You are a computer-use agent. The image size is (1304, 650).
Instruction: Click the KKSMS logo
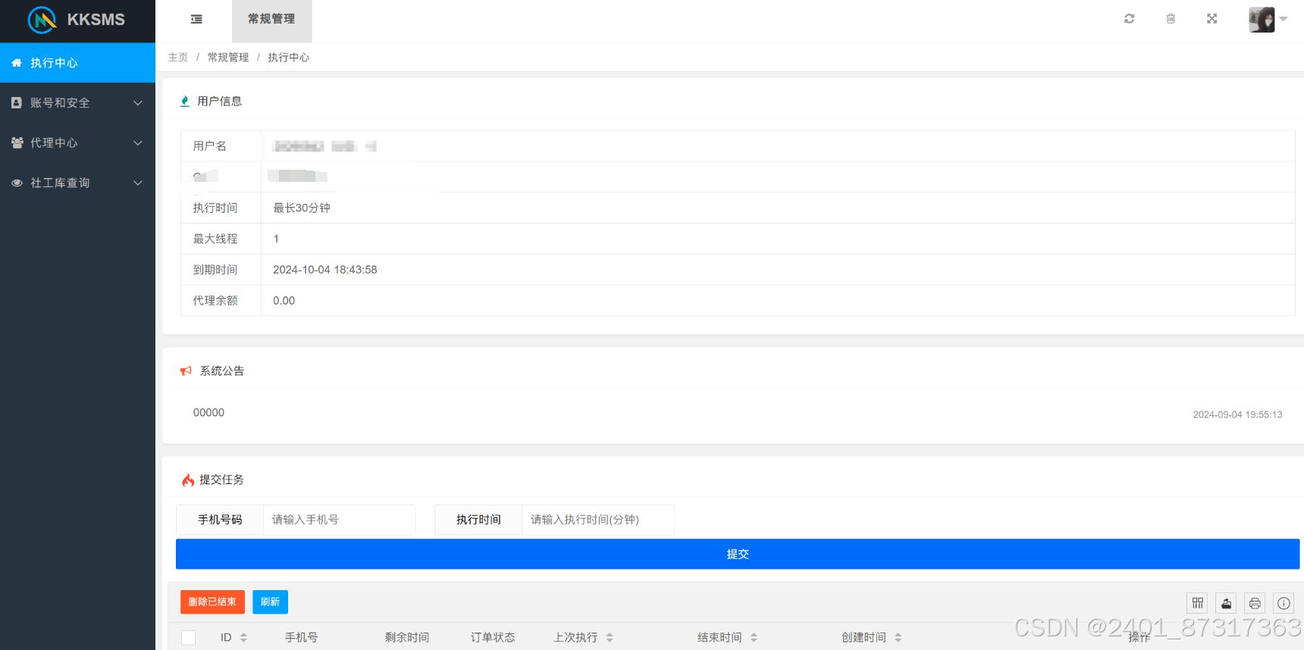click(x=77, y=20)
